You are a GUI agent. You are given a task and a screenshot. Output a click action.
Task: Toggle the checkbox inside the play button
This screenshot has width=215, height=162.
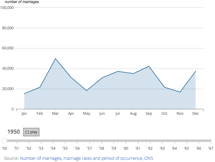[27, 132]
